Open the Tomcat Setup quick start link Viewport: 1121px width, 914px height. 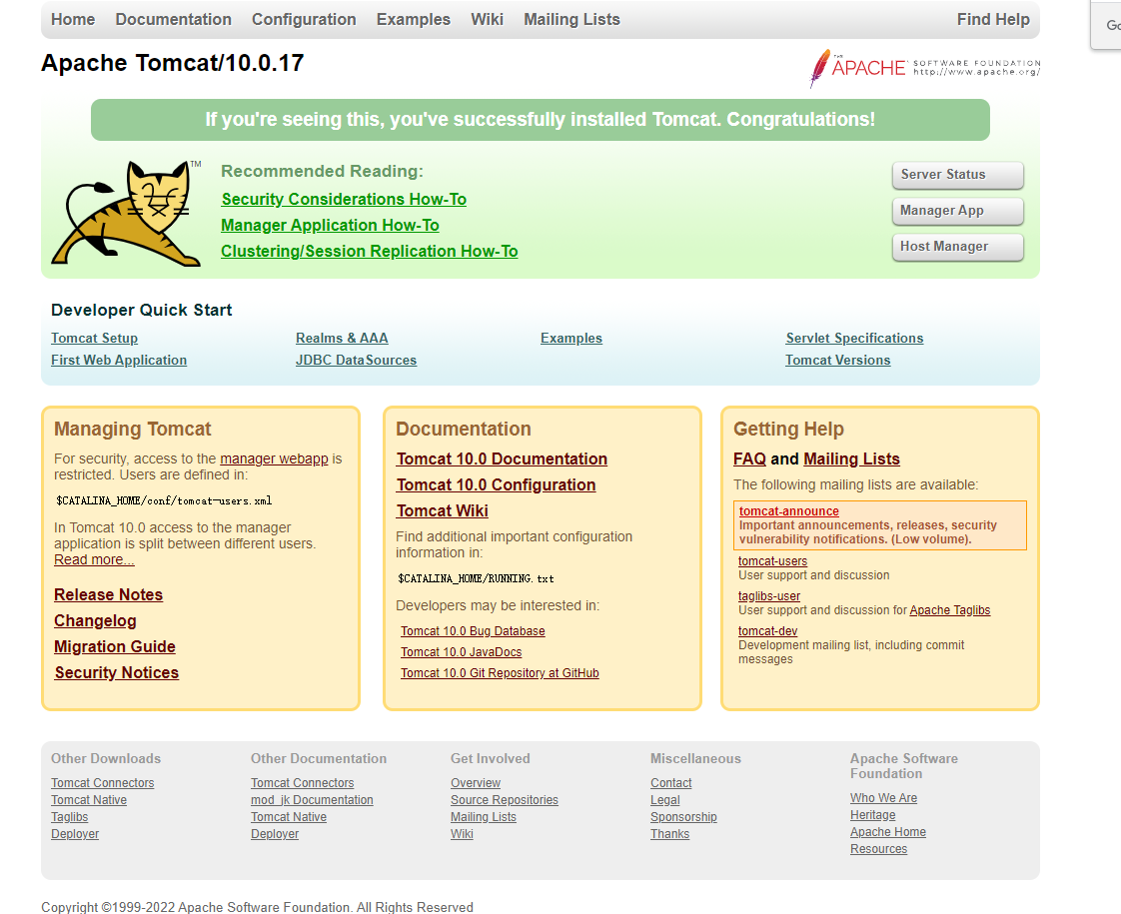pyautogui.click(x=94, y=338)
